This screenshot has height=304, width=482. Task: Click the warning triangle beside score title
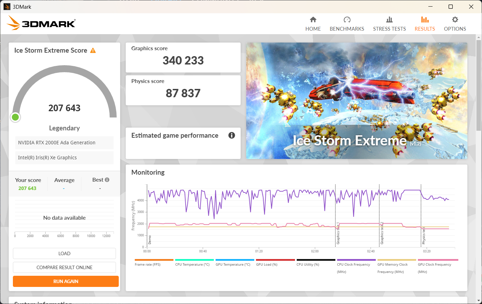point(93,51)
